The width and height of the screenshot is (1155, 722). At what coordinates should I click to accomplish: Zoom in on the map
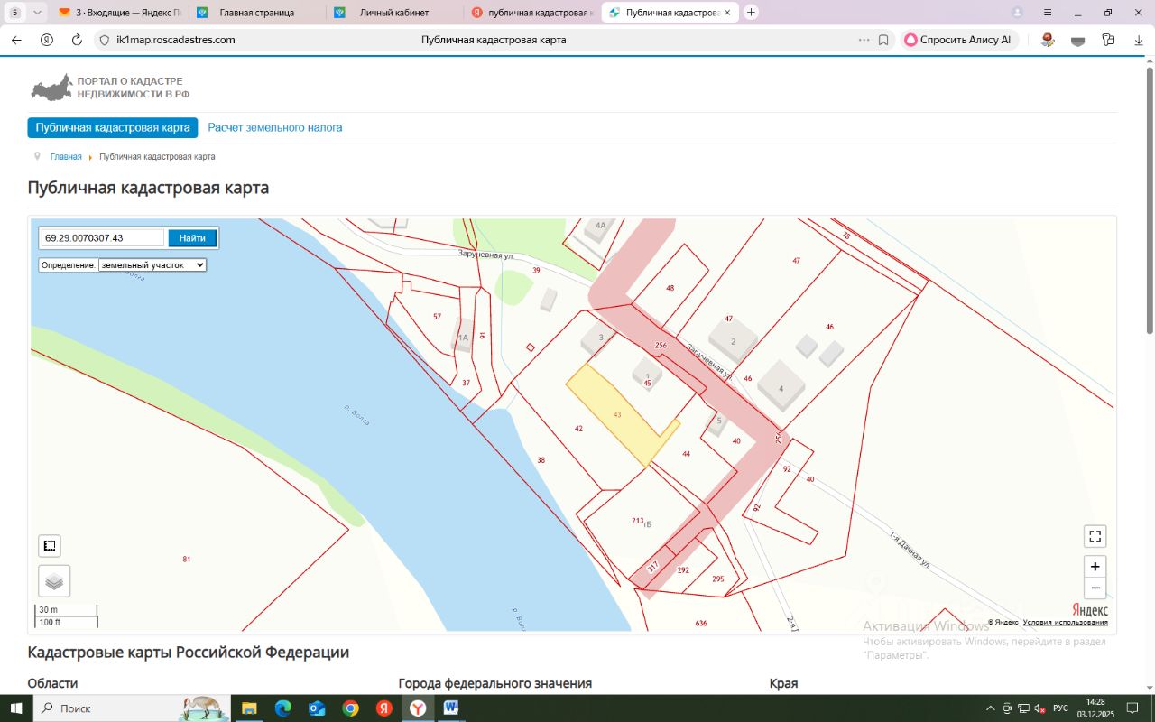(1095, 567)
